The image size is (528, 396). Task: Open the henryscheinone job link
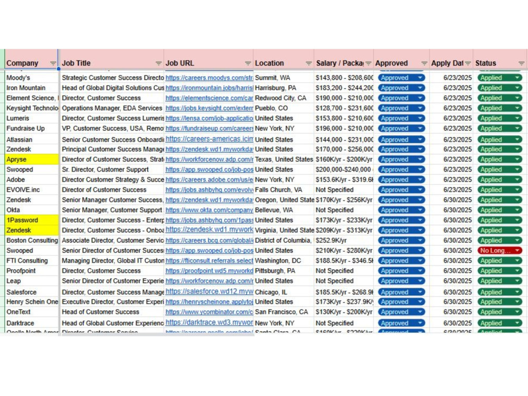point(209,301)
